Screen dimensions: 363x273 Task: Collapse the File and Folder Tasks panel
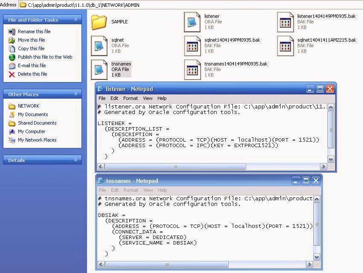point(76,20)
